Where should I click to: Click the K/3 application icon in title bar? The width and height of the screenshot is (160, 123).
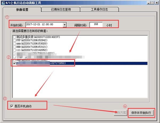pyautogui.click(x=3, y=2)
